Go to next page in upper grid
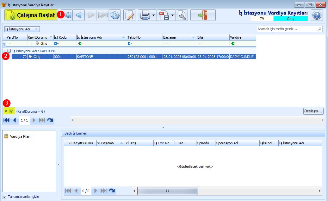This screenshot has height=201, width=328. tap(34, 120)
